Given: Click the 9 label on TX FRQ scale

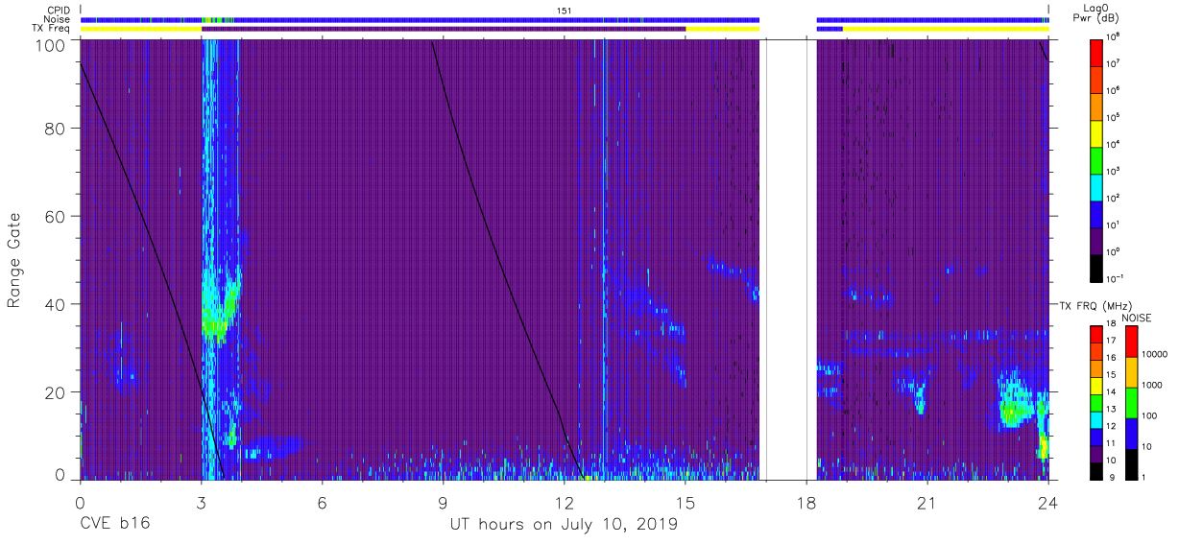Looking at the screenshot, I should (1114, 477).
